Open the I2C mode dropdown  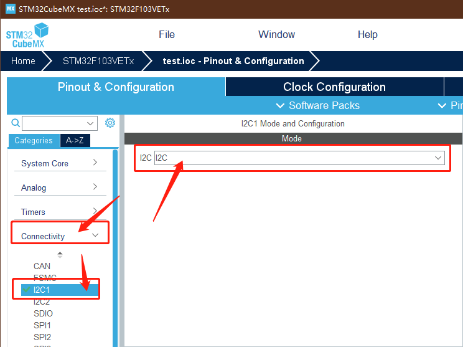tap(299, 158)
